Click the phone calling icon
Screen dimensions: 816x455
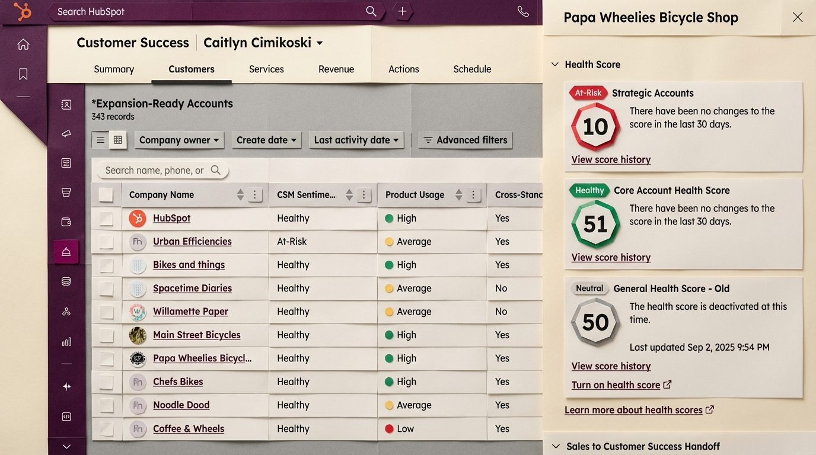522,11
